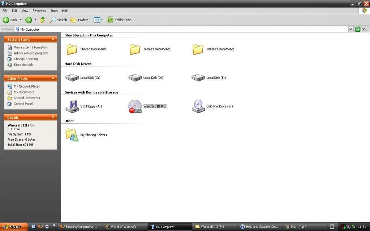Open the Edit menu
The width and height of the screenshot is (370, 231).
(x=14, y=10)
